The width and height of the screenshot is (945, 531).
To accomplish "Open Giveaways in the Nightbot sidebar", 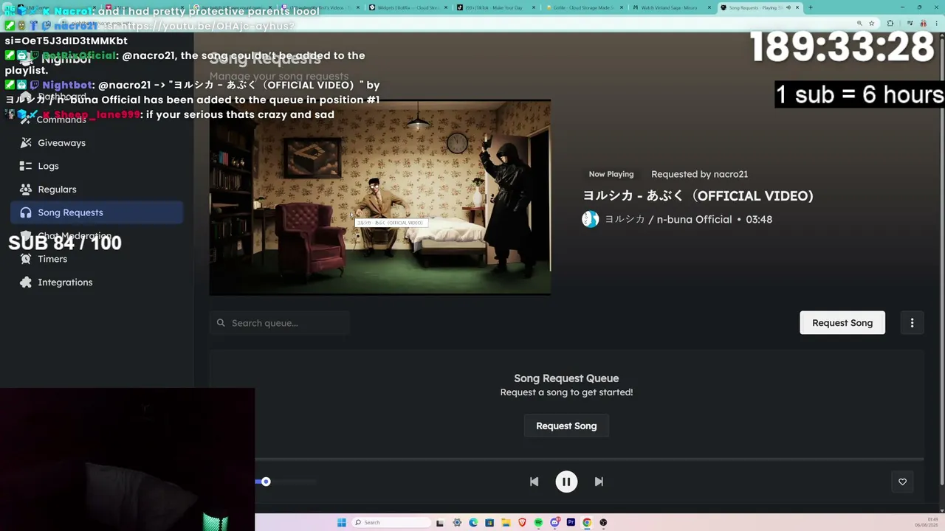I will [x=97, y=143].
